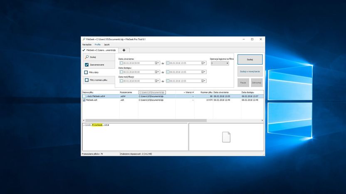This screenshot has width=346, height=194.
Task: Click status bar text Znaleziono dopasowań: 2
Action: (136, 154)
